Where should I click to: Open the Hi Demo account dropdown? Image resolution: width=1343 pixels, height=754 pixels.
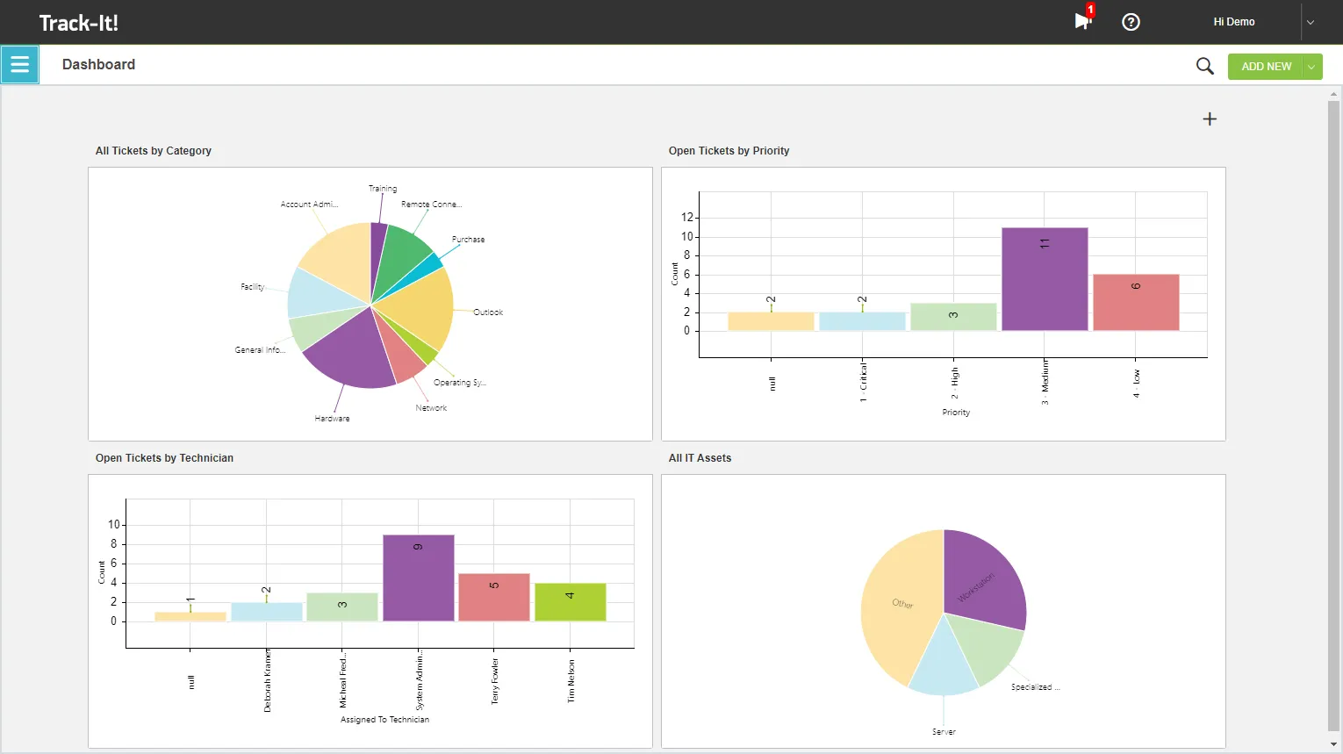tap(1312, 22)
